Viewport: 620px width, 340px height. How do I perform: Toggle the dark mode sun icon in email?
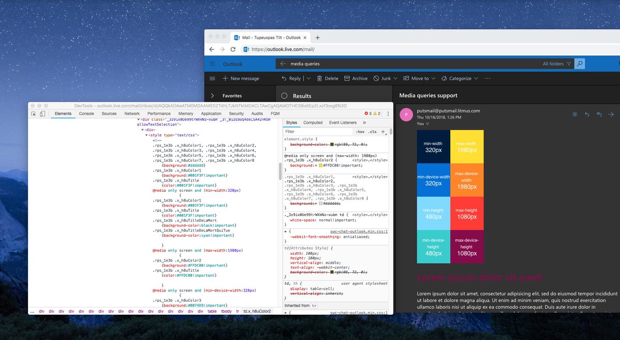[575, 114]
